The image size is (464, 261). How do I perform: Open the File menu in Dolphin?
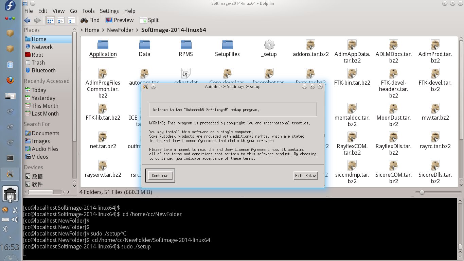(x=29, y=11)
